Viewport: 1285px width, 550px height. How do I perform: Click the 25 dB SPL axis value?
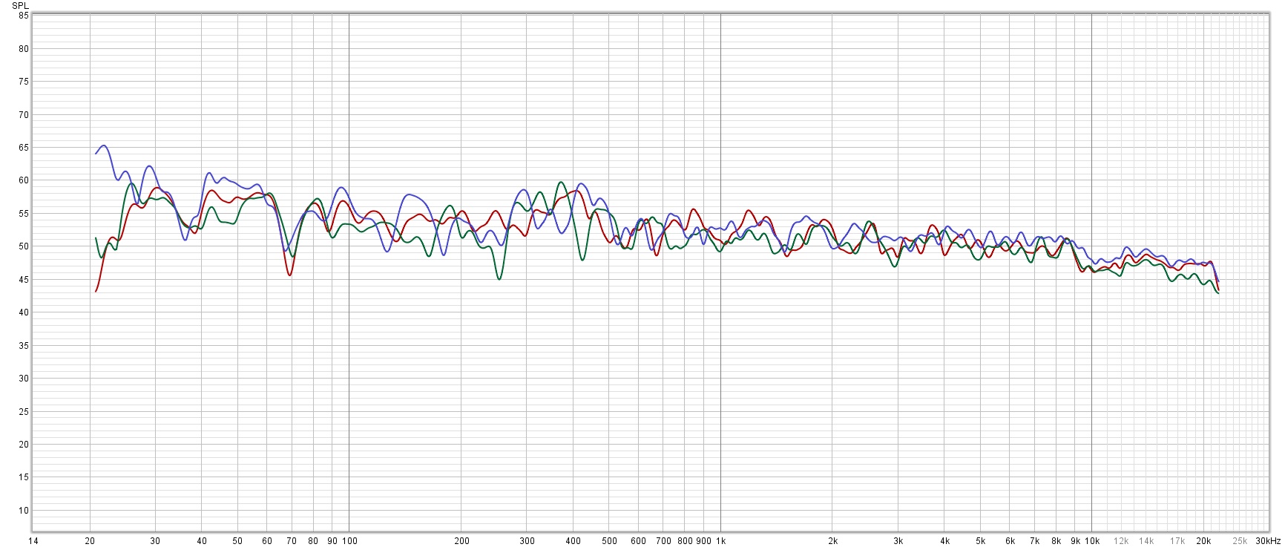[24, 412]
